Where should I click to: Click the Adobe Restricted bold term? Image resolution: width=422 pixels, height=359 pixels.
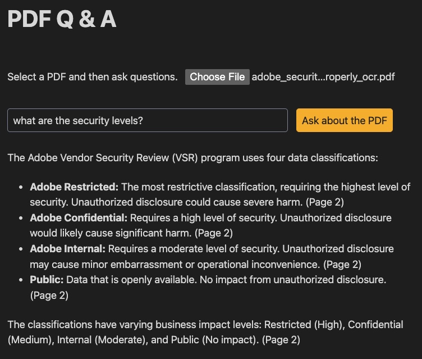pos(74,187)
